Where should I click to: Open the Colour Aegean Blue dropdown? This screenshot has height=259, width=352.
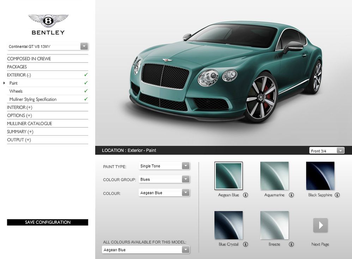pos(164,193)
